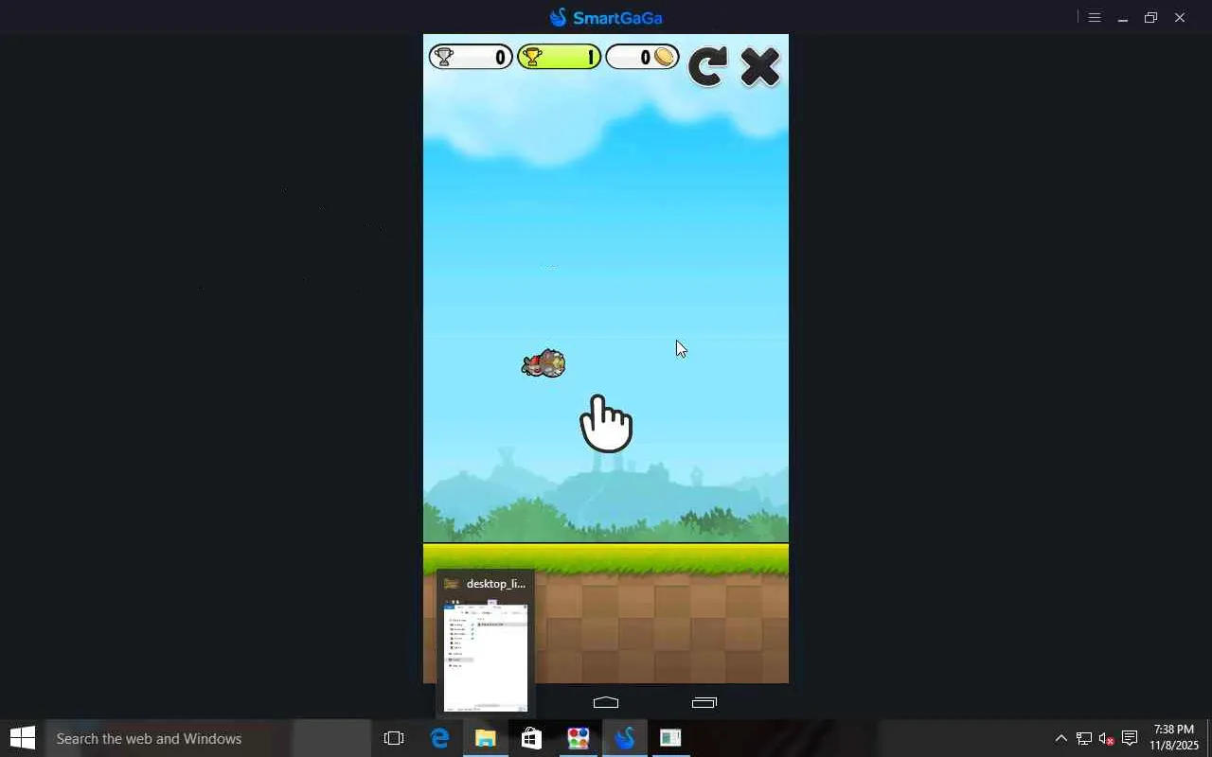Tap the Android Recent Apps navigation button
Image resolution: width=1212 pixels, height=757 pixels.
704,702
